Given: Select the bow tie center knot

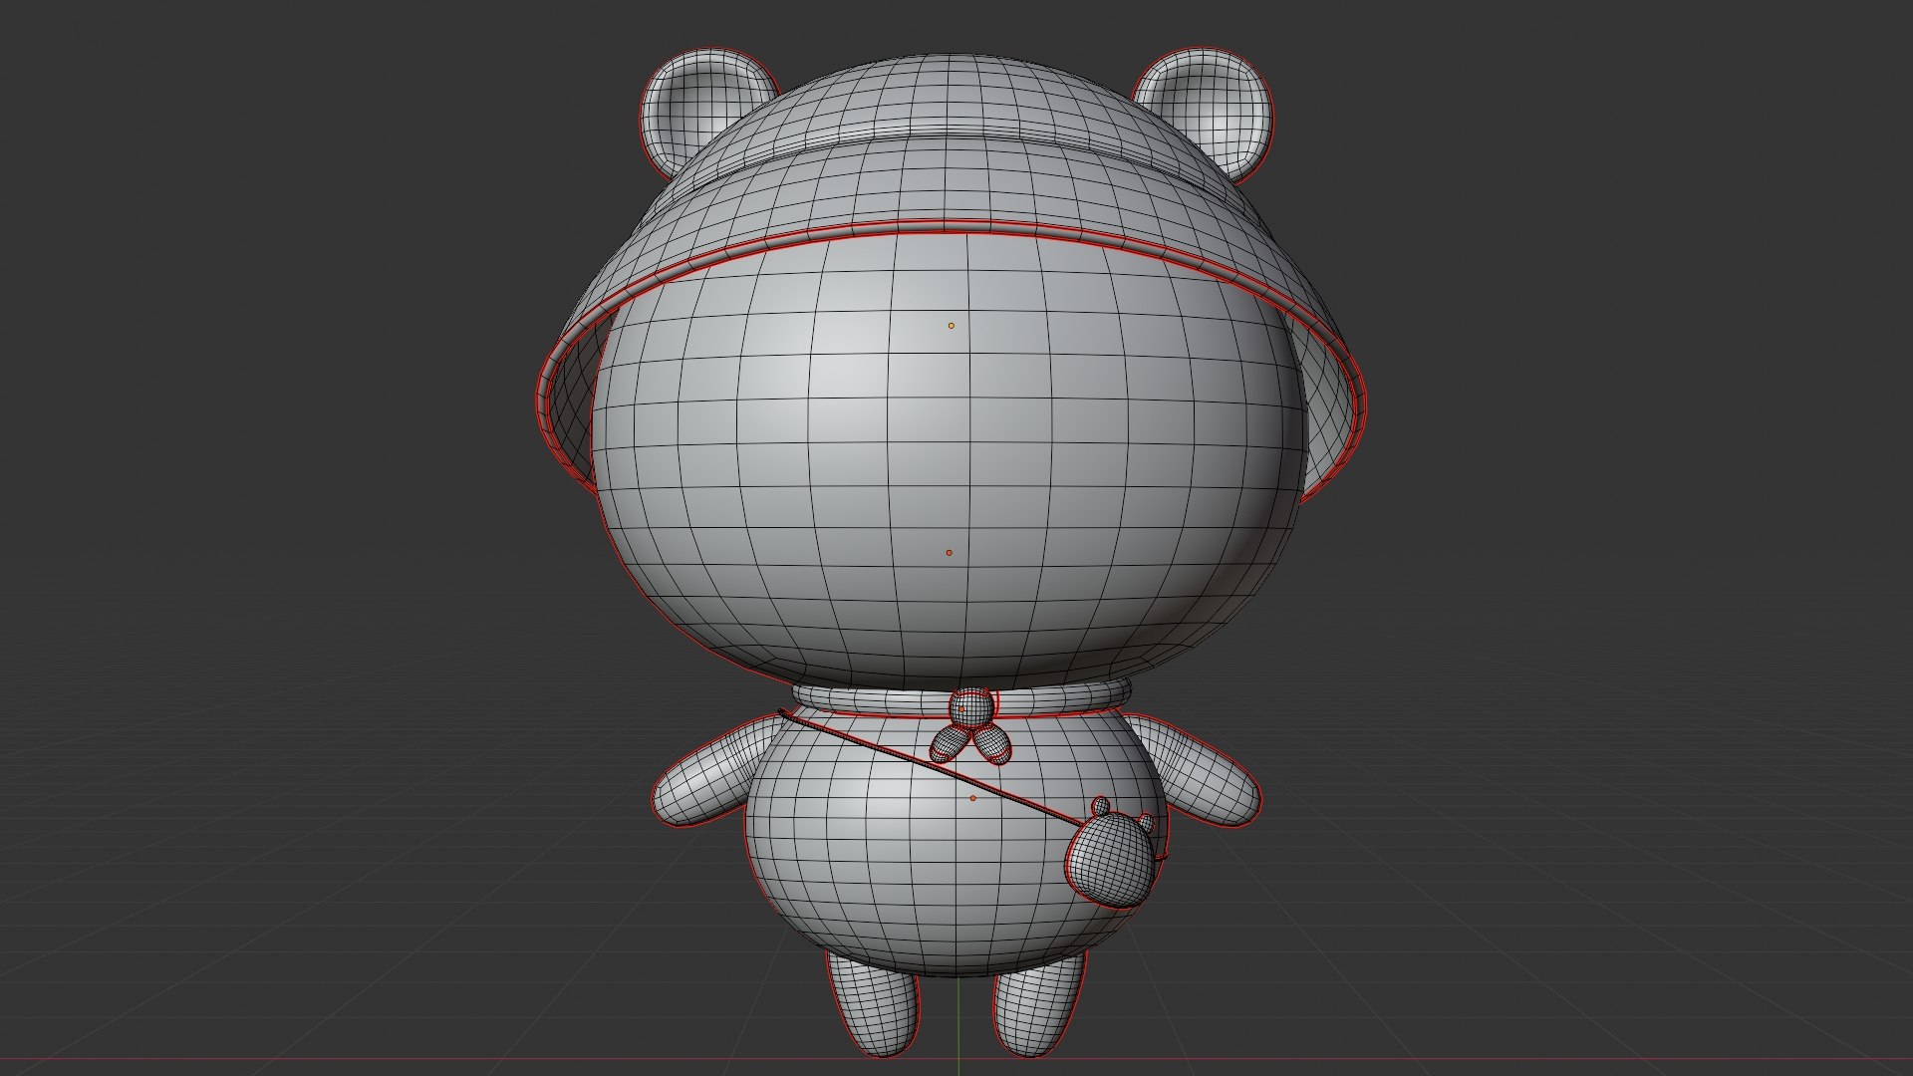Looking at the screenshot, I should [970, 708].
